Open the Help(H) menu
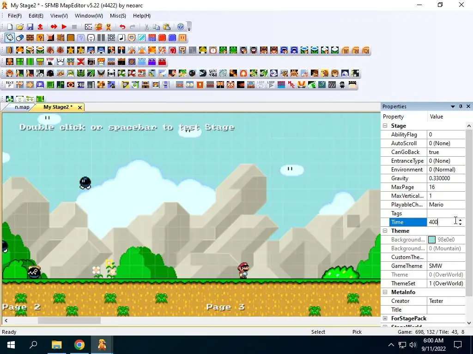The width and height of the screenshot is (473, 354). [x=142, y=16]
